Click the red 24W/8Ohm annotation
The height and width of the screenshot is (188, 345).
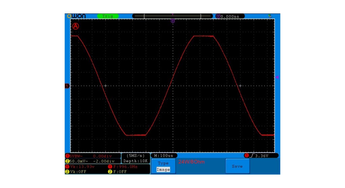(191, 162)
